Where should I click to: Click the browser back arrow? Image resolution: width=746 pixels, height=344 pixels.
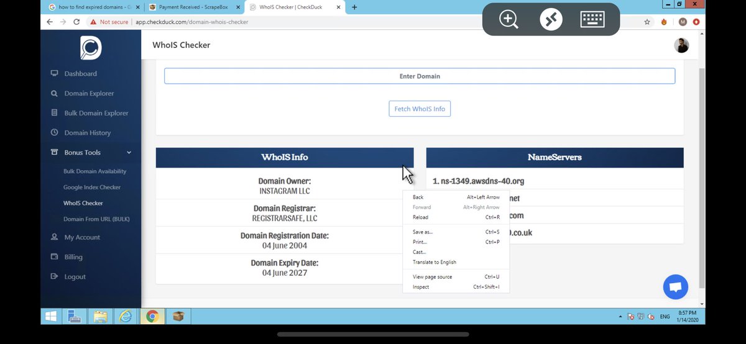[x=50, y=22]
